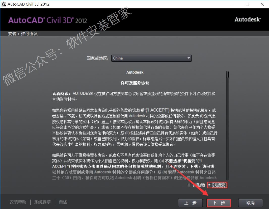The image size is (269, 209).
Task: Close the AutoCAD Civil 3D installer window
Action: [x=262, y=4]
